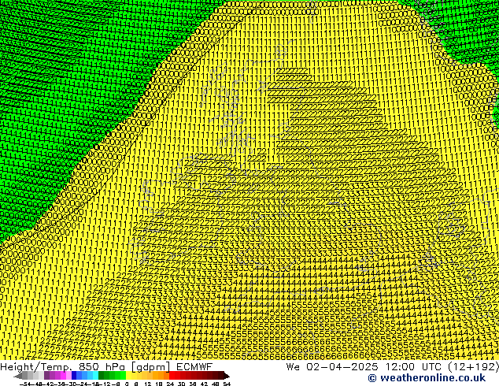Click the forecast date 'We 02-04-2025 12:00 UTC (12+192)'
The height and width of the screenshot is (386, 499).
(x=393, y=367)
